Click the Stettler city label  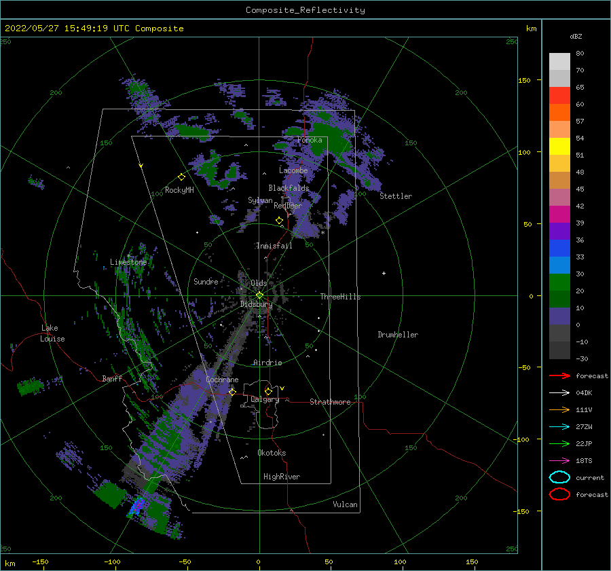396,196
